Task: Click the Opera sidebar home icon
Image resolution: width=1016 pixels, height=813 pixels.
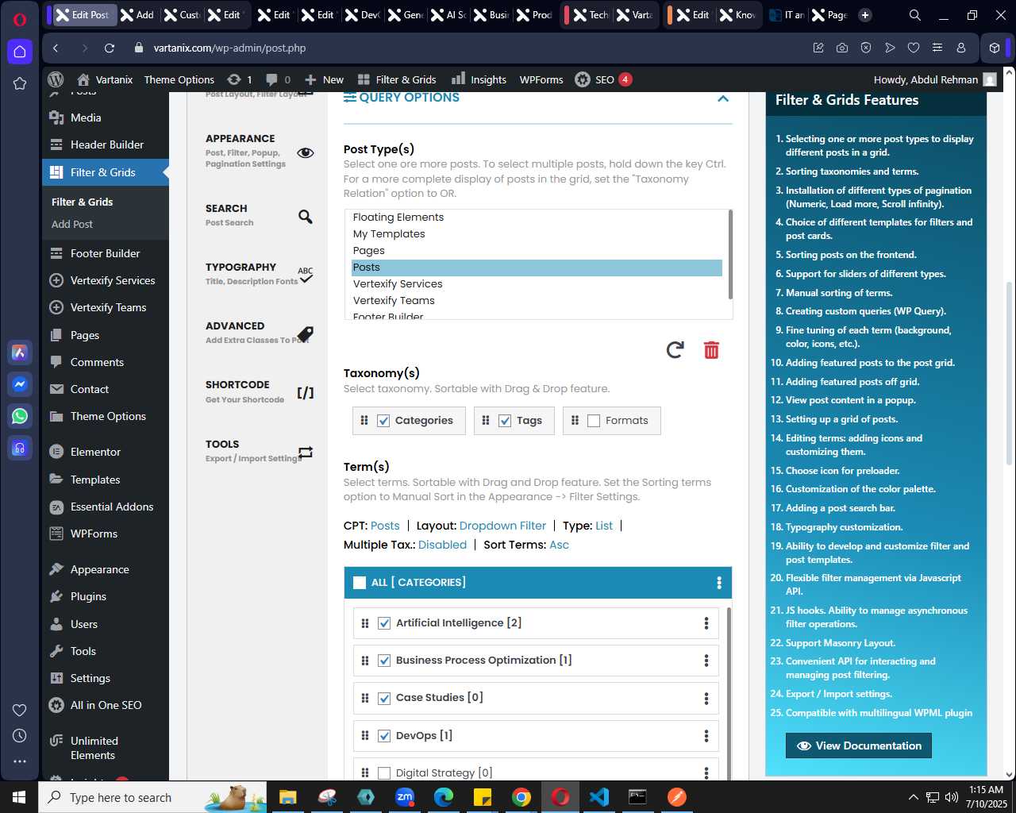Action: click(x=20, y=52)
